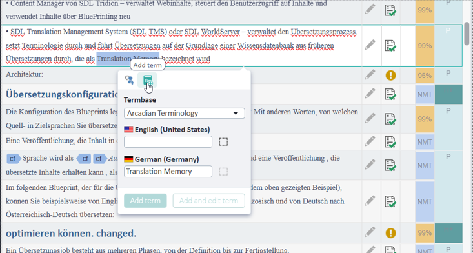
Task: Click confirmed status icon on Content Manager row
Action: (390, 10)
